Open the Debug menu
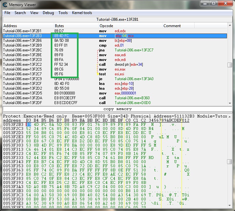 click(x=48, y=13)
